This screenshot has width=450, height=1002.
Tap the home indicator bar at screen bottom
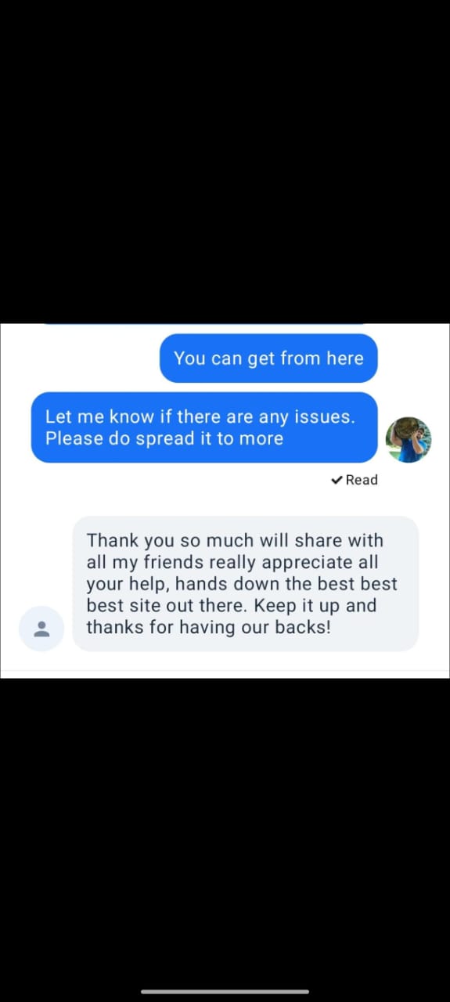pos(225,992)
